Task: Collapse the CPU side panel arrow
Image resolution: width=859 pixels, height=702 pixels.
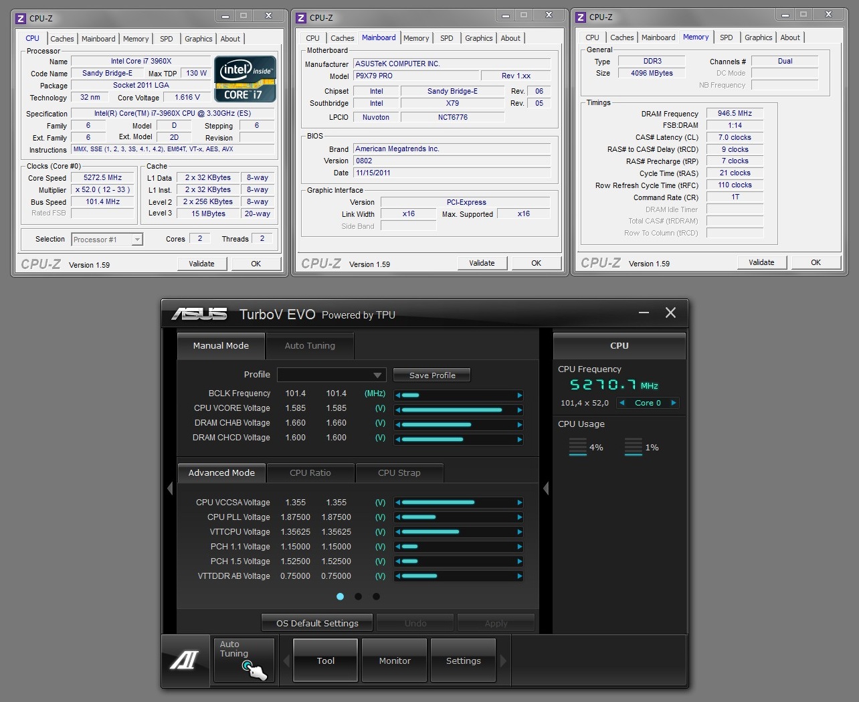Action: (x=546, y=489)
